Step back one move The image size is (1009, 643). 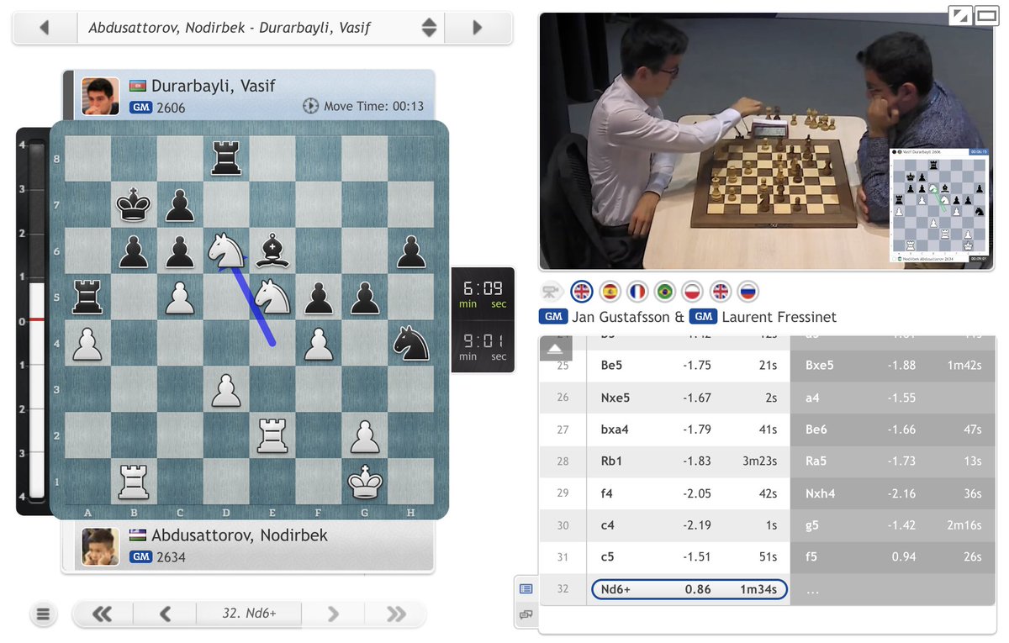pyautogui.click(x=165, y=614)
